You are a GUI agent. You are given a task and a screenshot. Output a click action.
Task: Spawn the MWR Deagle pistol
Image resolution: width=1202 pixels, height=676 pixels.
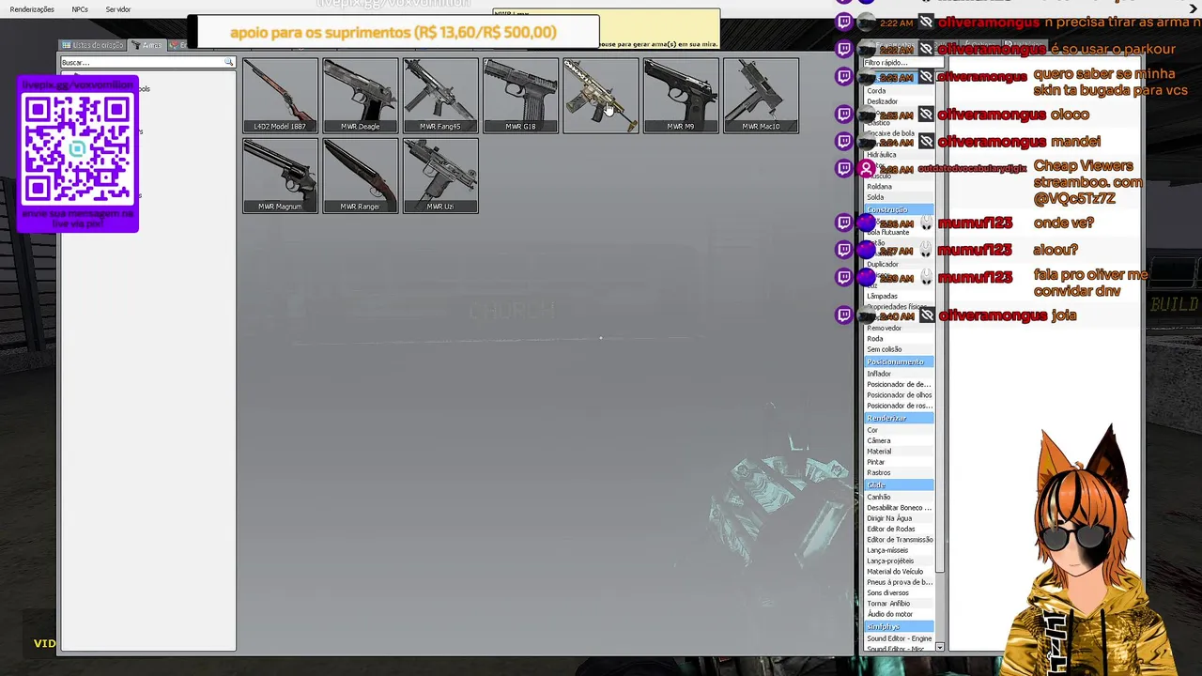[x=361, y=96]
